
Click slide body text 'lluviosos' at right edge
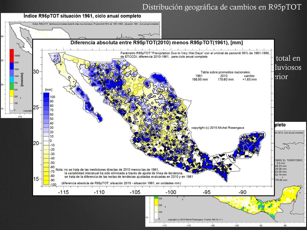click(288, 67)
